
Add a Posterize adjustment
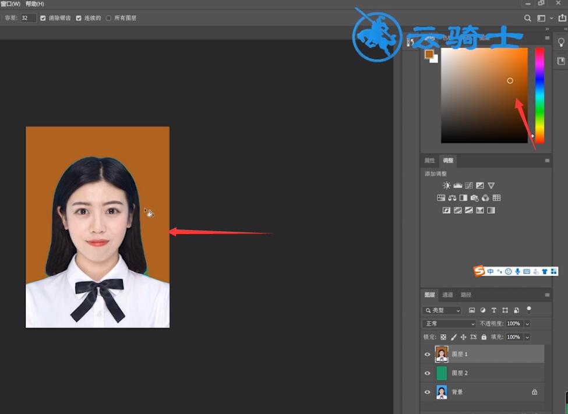[x=458, y=210]
